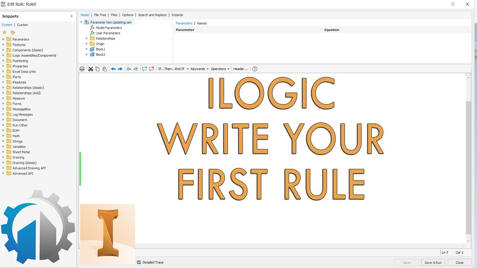
Task: Click the Print icon in editor toolbar
Action: [82, 69]
